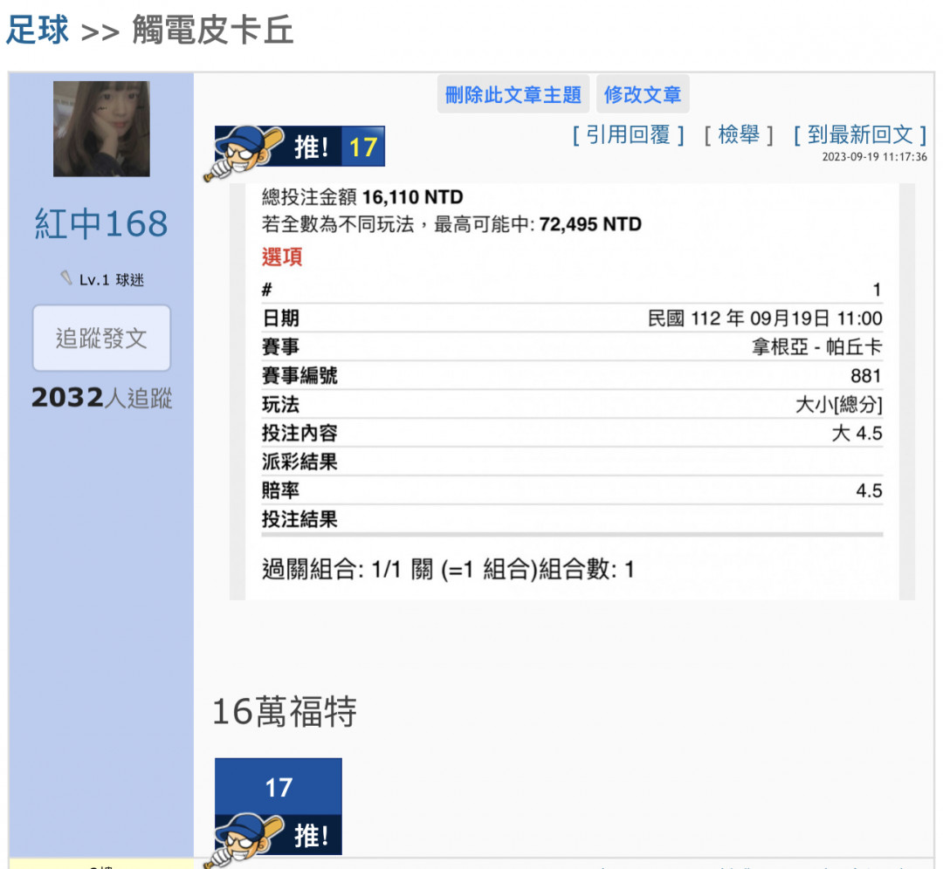This screenshot has width=943, height=869.
Task: Click the 觸電皮卡丘 thread title
Action: pos(213,30)
